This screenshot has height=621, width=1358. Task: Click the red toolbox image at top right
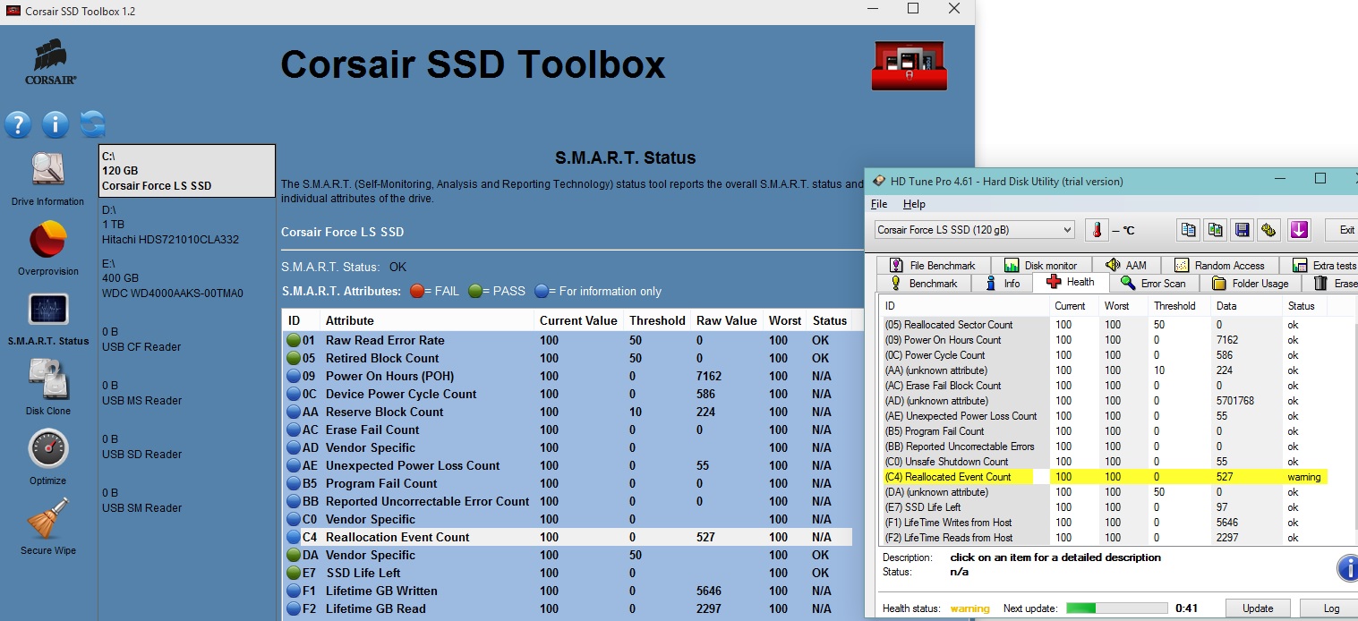(909, 65)
